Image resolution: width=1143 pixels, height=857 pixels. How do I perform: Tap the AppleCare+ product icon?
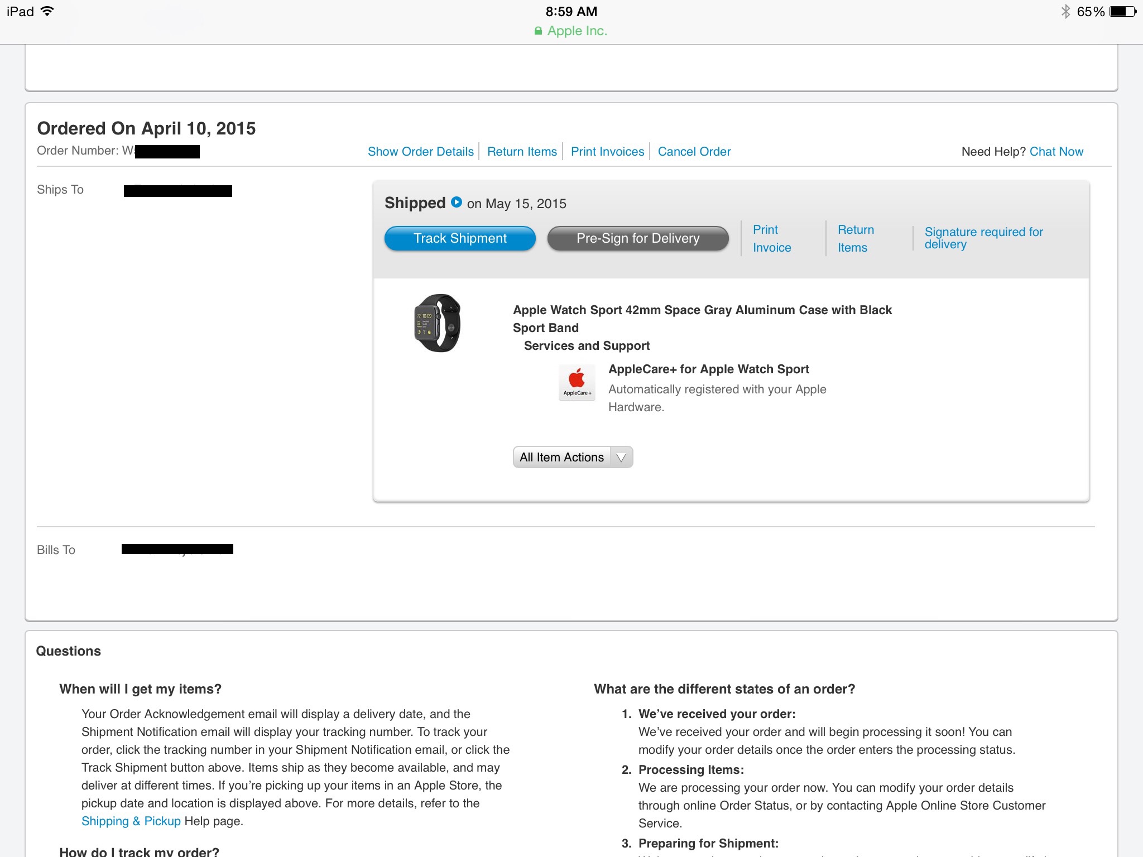(x=577, y=382)
